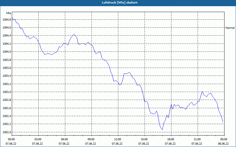
Task: Pick the 1002,4 y-axis label
Action: (x=7, y=116)
